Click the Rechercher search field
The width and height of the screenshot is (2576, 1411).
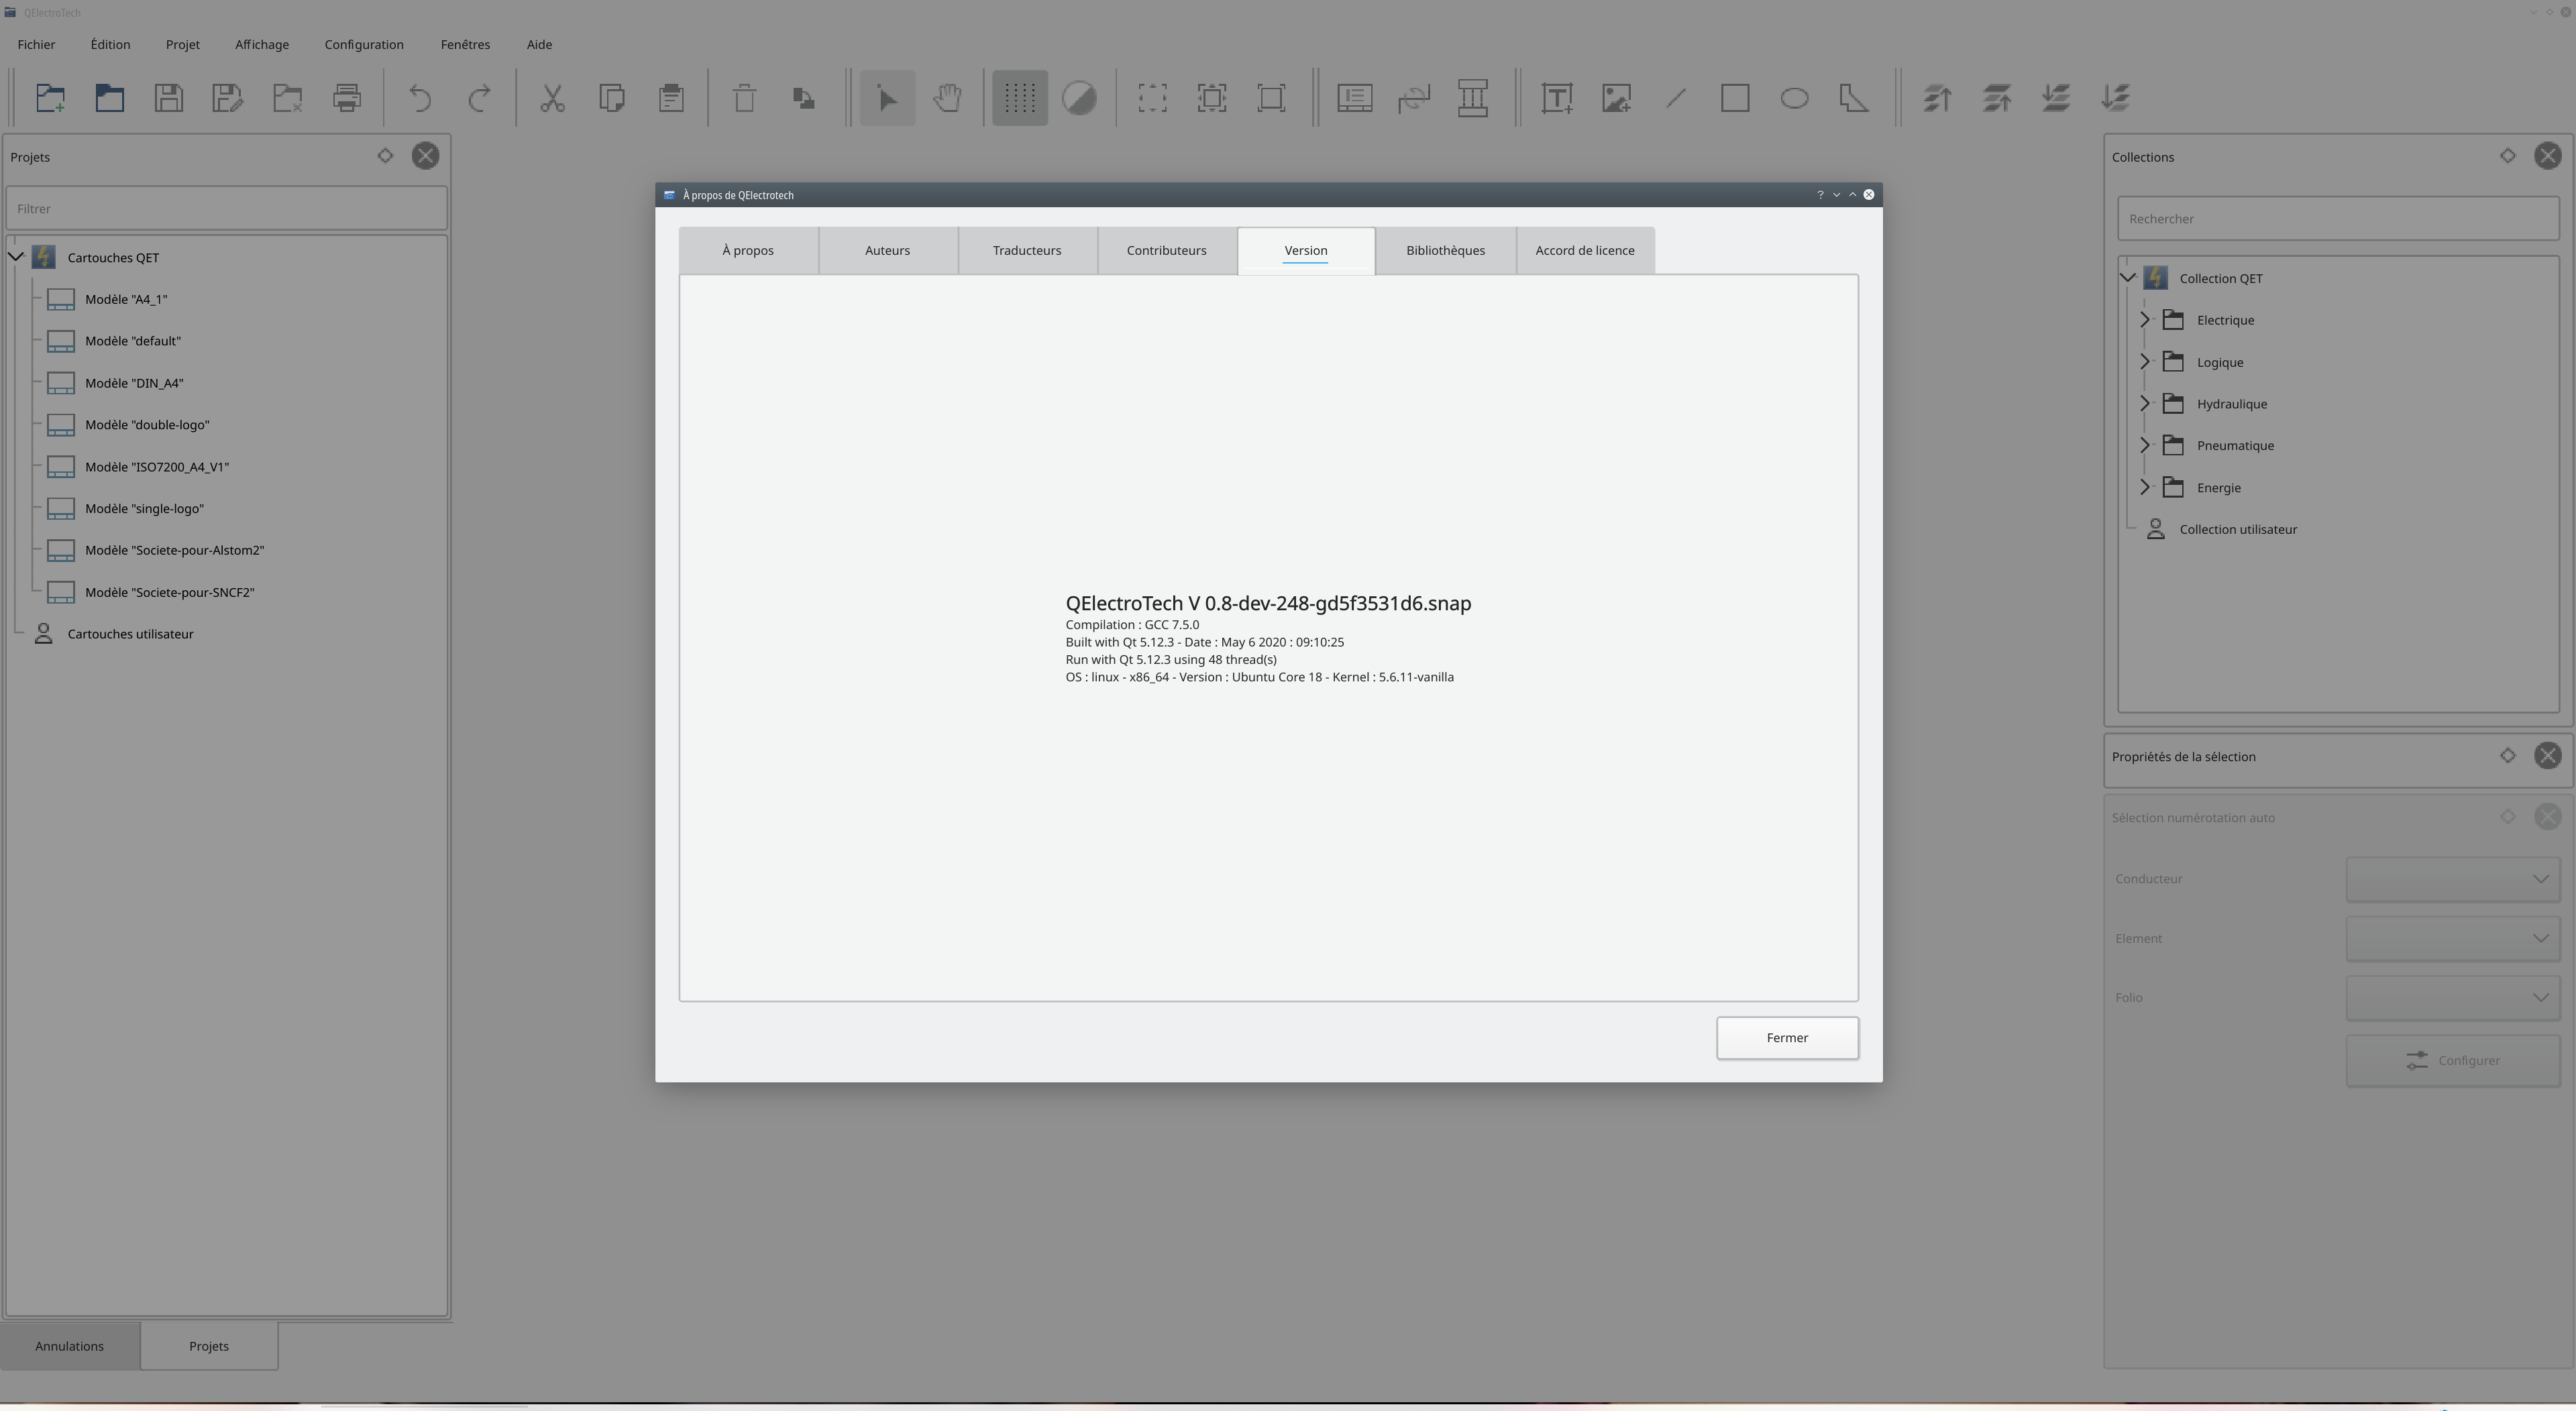click(2338, 219)
